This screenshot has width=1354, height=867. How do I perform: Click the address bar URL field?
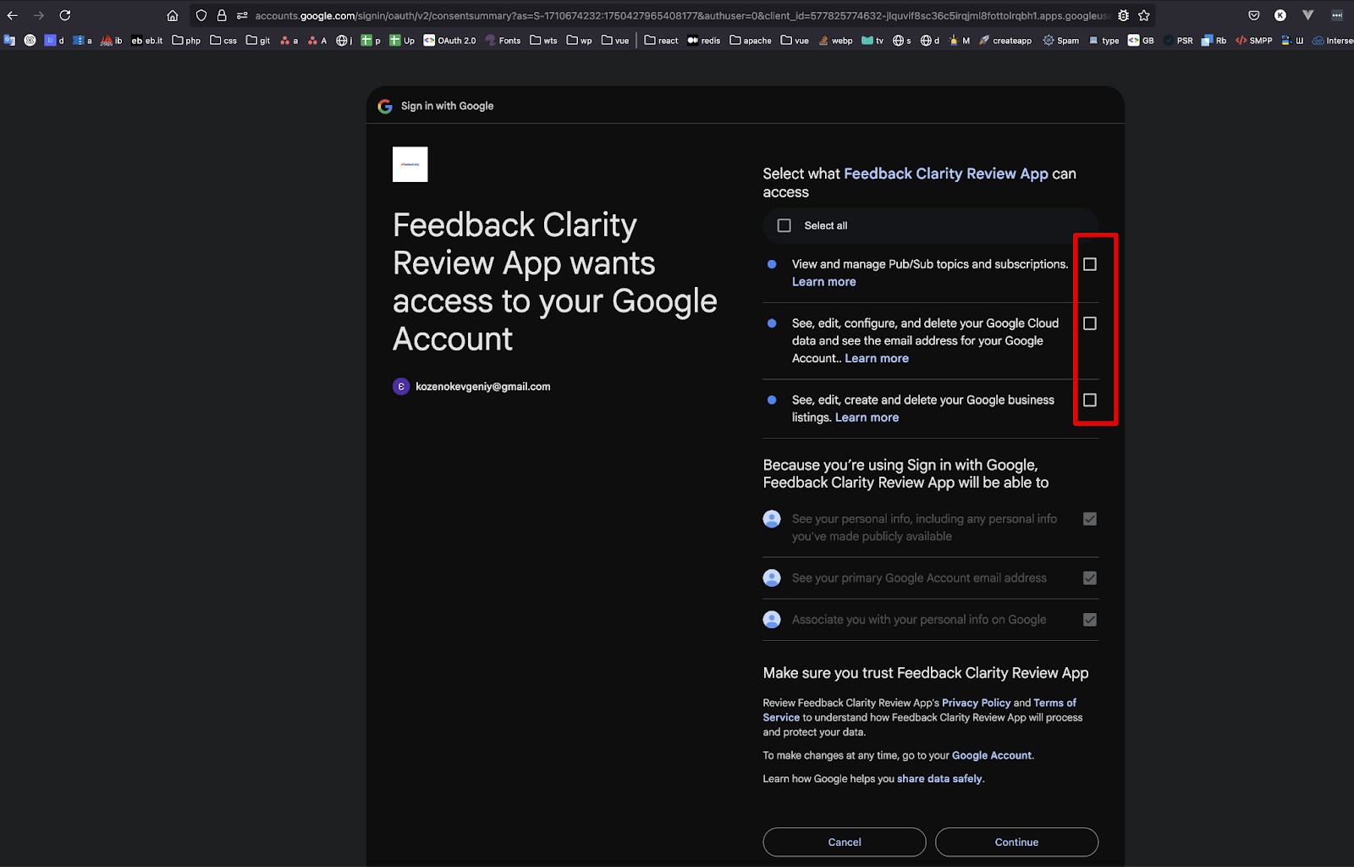coord(677,15)
